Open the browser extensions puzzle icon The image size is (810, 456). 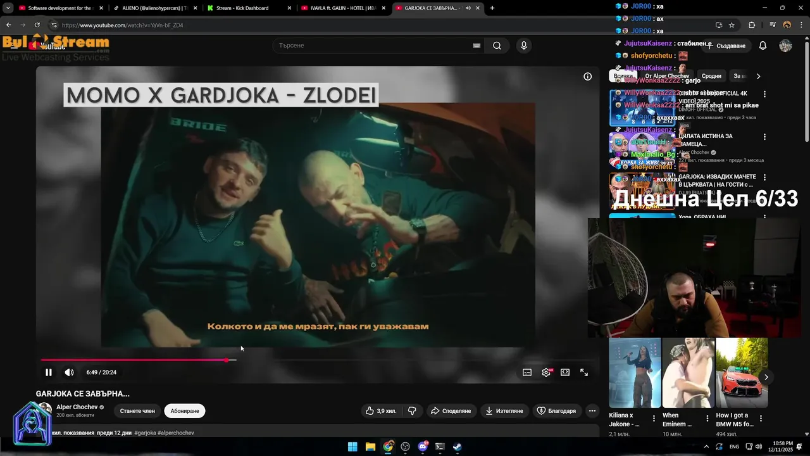pyautogui.click(x=752, y=25)
